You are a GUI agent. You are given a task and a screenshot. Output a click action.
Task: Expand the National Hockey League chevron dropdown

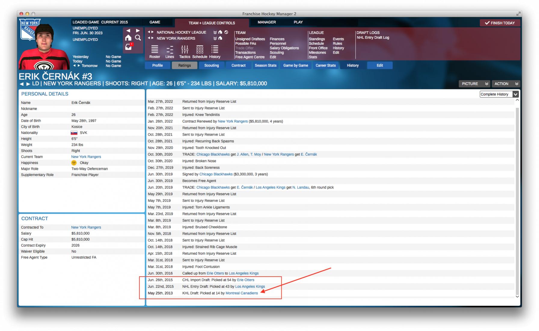click(215, 32)
